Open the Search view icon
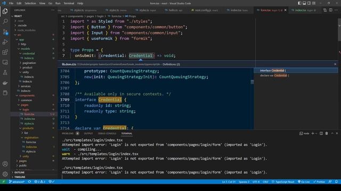Screen dimensions: 341x191 (x=5, y=21)
